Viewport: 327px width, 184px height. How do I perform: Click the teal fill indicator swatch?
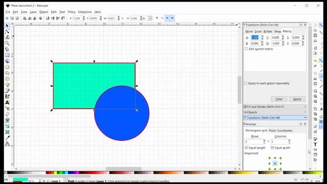pyautogui.click(x=20, y=179)
